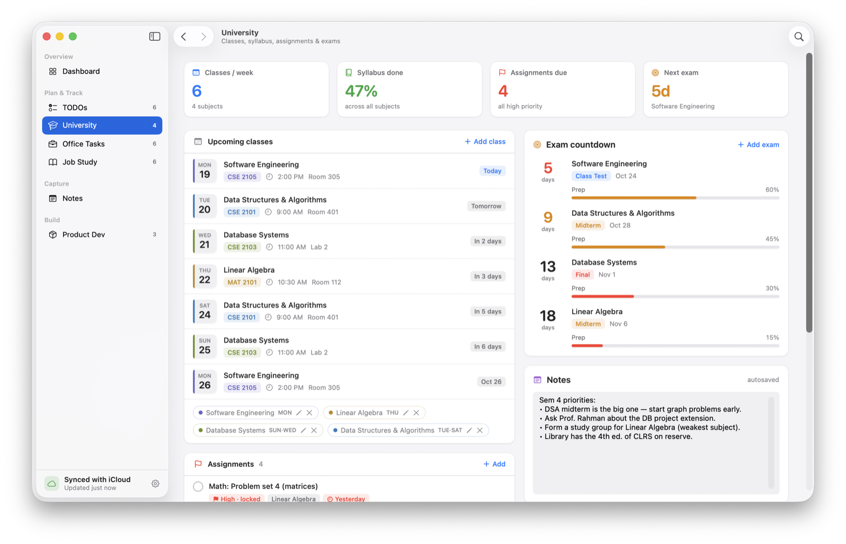Select the Database Systems WED 21 class row
Image resolution: width=846 pixels, height=544 pixels.
click(350, 241)
